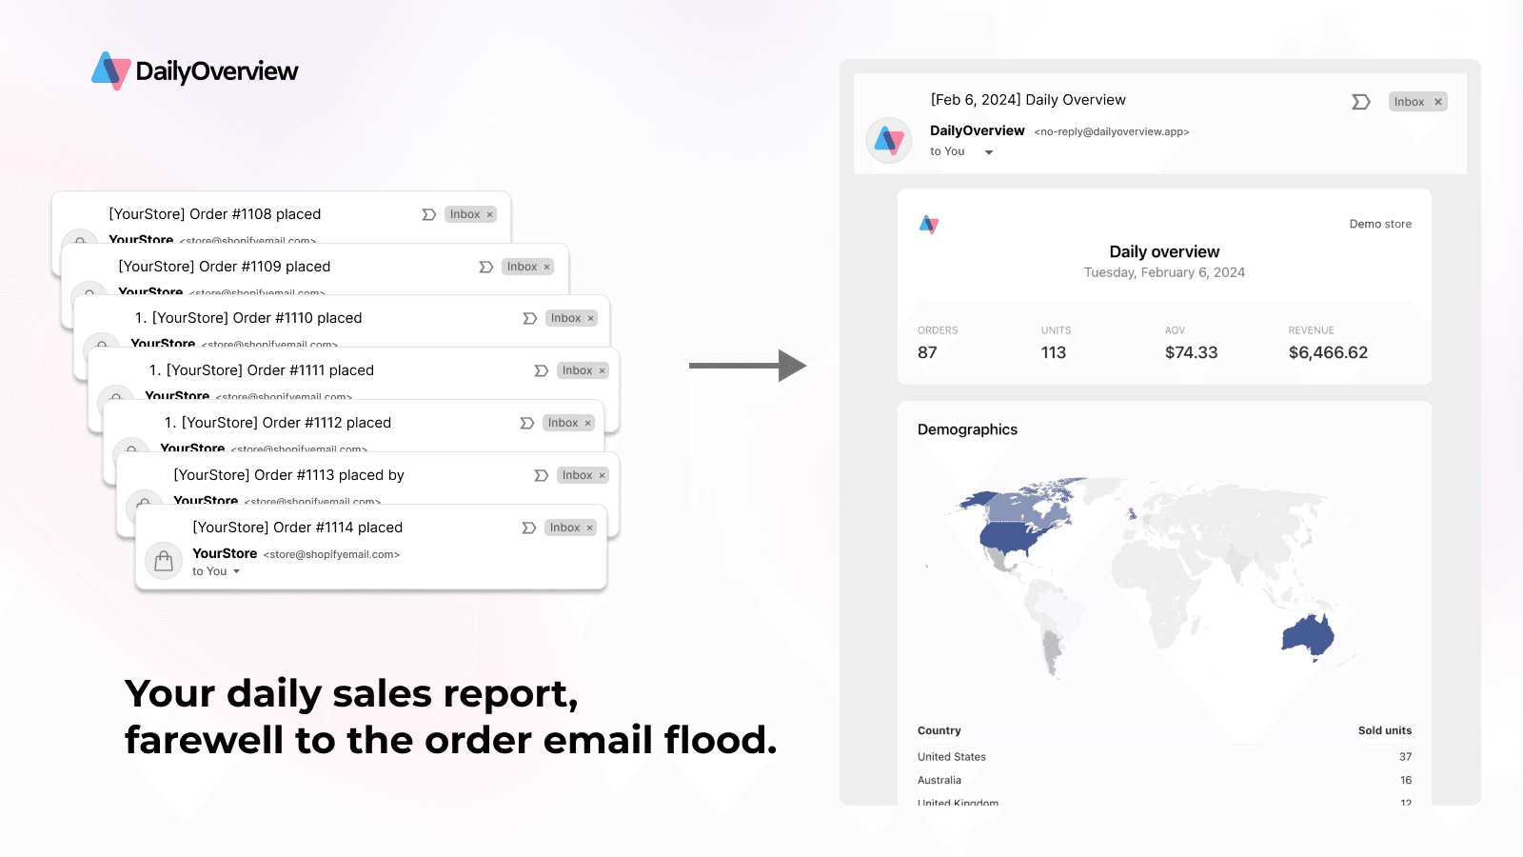
Task: Click the importance marker on Order #1108 email
Action: click(425, 214)
